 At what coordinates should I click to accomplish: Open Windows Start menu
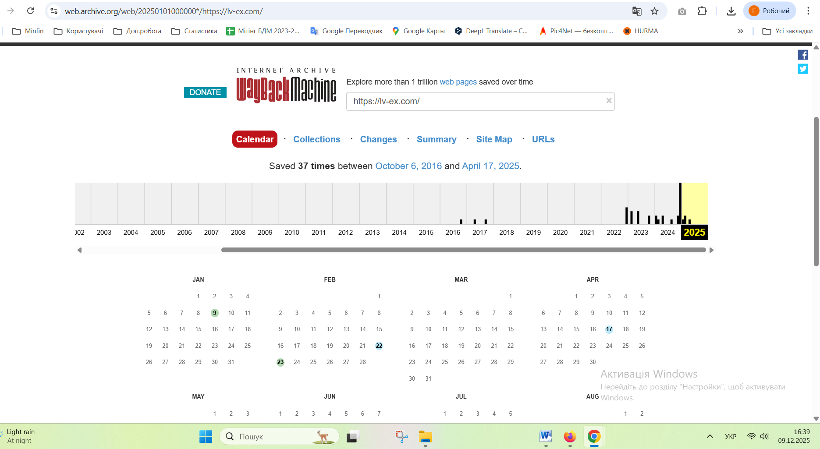[206, 436]
